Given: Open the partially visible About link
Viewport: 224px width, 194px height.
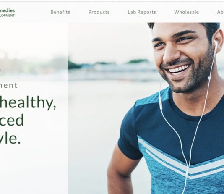Looking at the screenshot, I should (x=220, y=12).
